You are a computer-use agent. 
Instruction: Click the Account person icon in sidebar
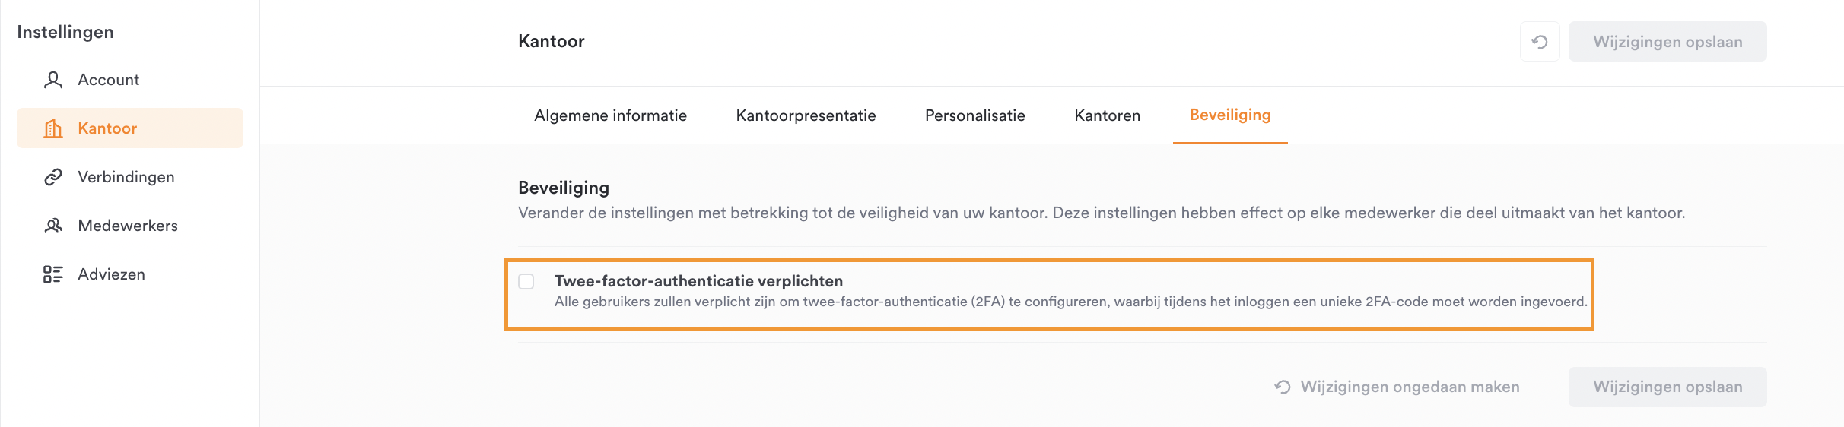(53, 80)
